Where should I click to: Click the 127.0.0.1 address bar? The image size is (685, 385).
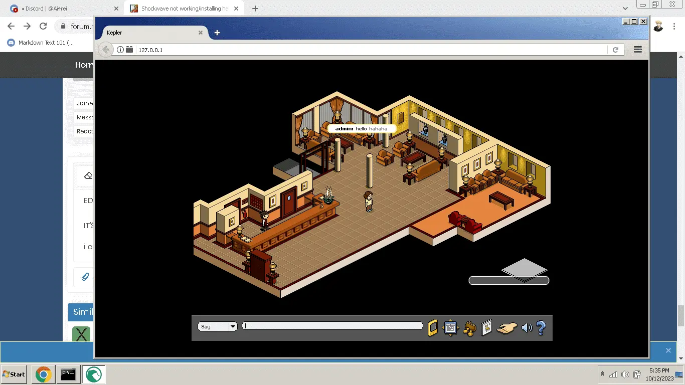(x=371, y=50)
